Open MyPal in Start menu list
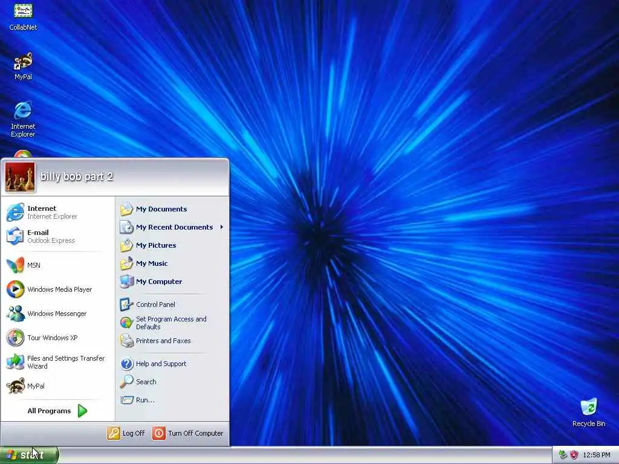The image size is (619, 464). click(57, 386)
